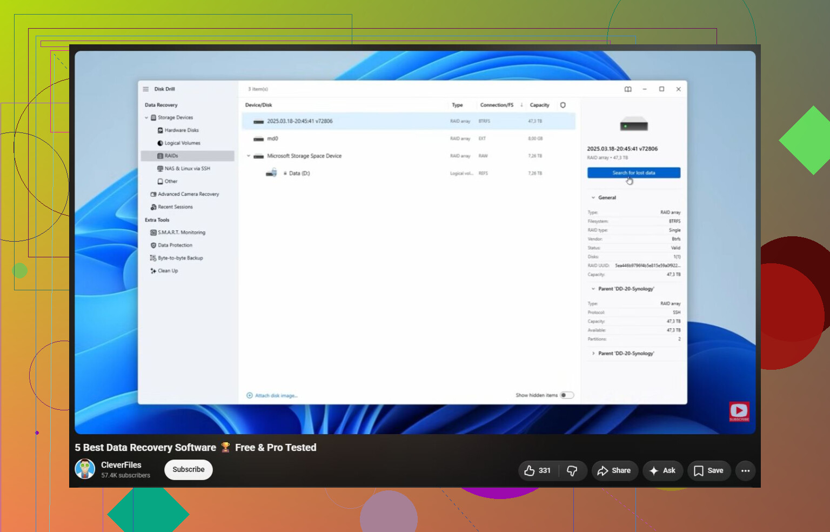
Task: Click the Recent Sessions icon
Action: click(x=153, y=207)
